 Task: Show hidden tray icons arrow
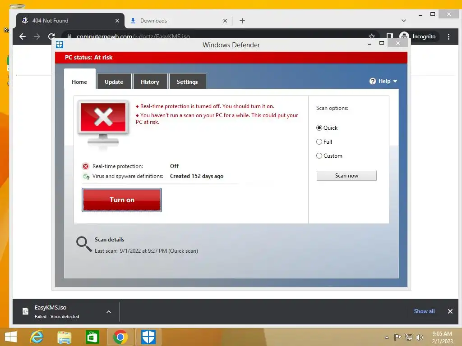[x=387, y=337]
